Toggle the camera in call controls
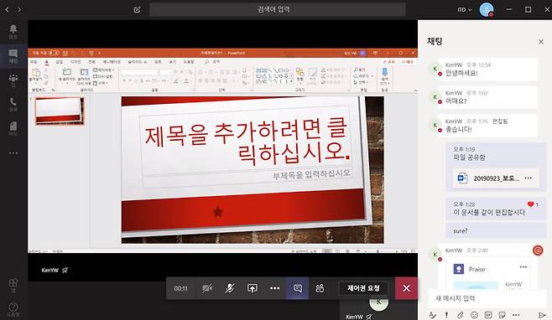Image resolution: width=552 pixels, height=320 pixels. pos(207,288)
